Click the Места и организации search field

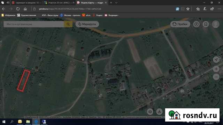point(34,24)
